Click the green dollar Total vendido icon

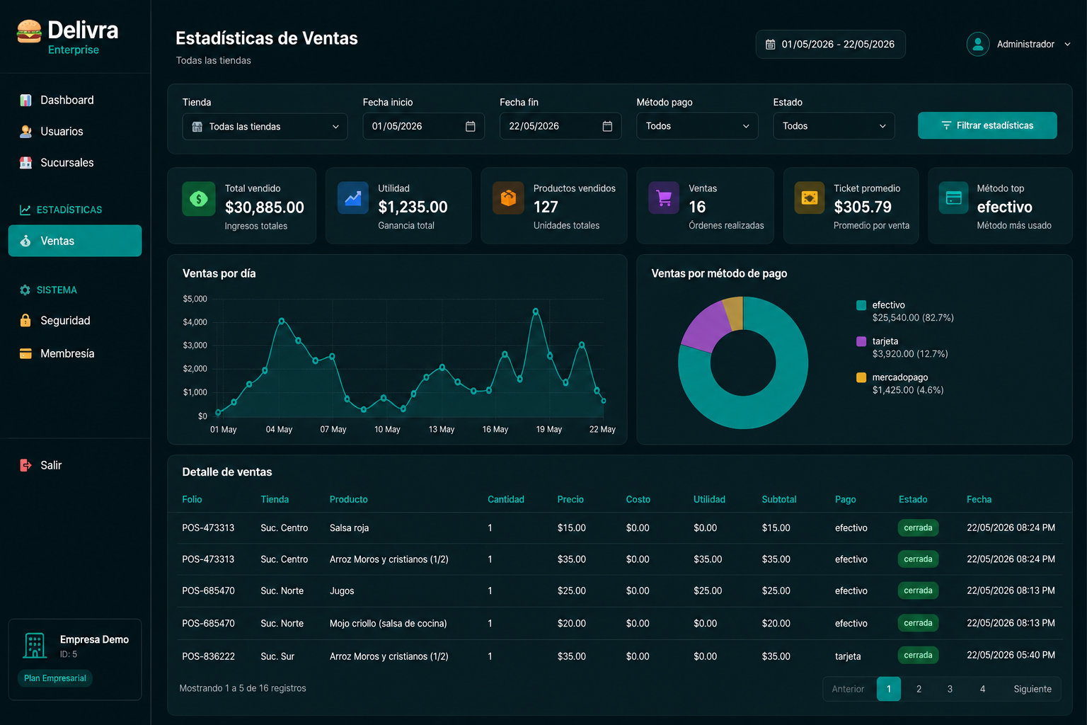(x=199, y=199)
